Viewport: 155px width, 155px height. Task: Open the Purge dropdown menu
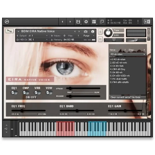89,36
